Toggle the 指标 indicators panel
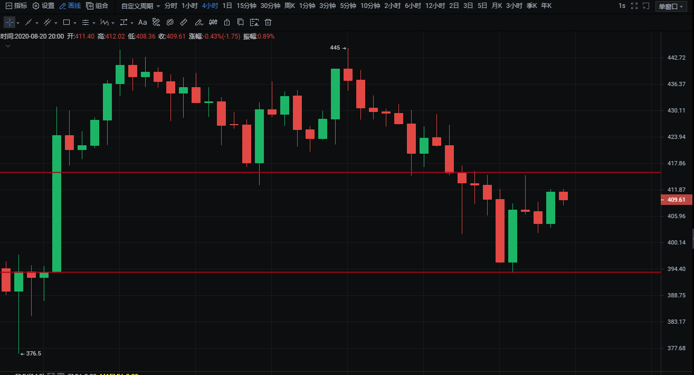 (x=16, y=6)
